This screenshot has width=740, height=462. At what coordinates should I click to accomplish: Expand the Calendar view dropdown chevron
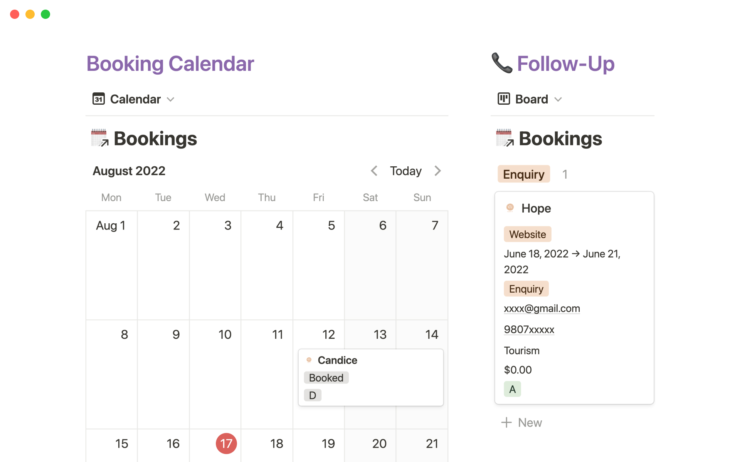click(x=170, y=99)
